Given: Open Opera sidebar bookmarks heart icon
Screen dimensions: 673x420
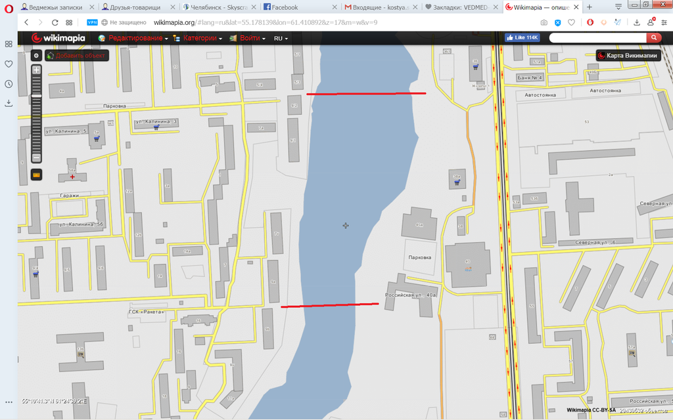Looking at the screenshot, I should (9, 64).
